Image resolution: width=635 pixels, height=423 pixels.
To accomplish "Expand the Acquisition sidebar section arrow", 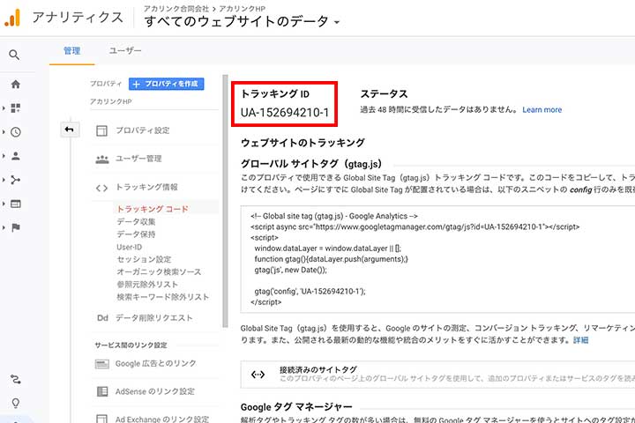I will (x=4, y=180).
